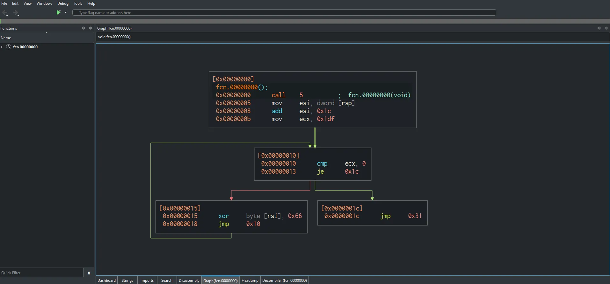The image size is (610, 284).
Task: Expand the fcn.00000000 tree item
Action: (x=2, y=47)
